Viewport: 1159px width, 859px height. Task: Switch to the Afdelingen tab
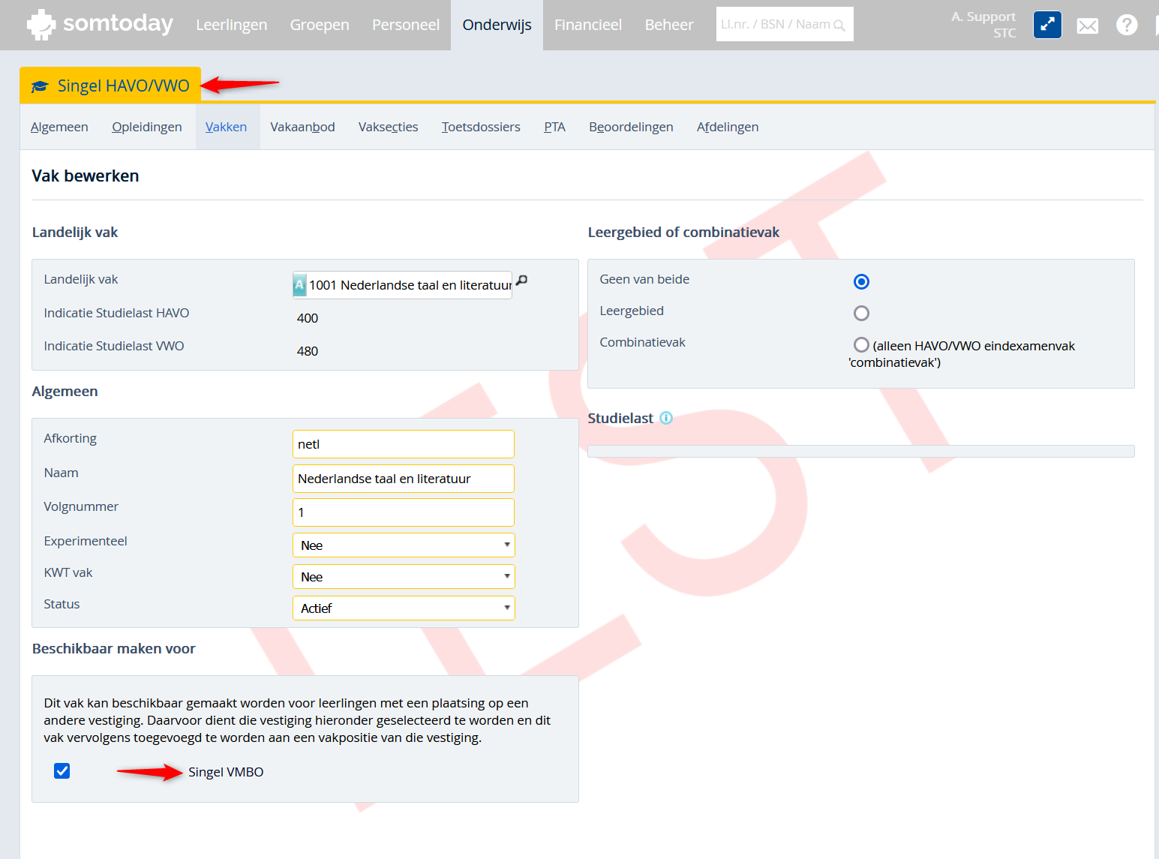[x=728, y=127]
